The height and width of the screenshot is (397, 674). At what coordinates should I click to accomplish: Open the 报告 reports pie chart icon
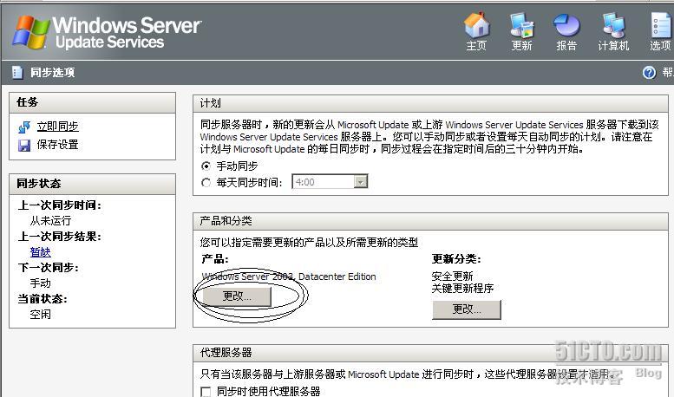566,25
